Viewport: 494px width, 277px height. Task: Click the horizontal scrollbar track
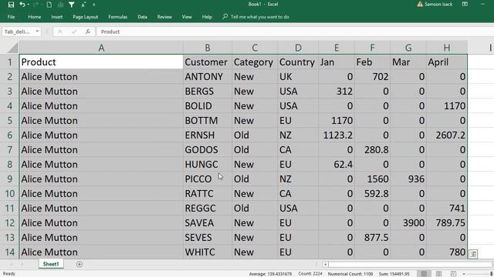point(410,265)
